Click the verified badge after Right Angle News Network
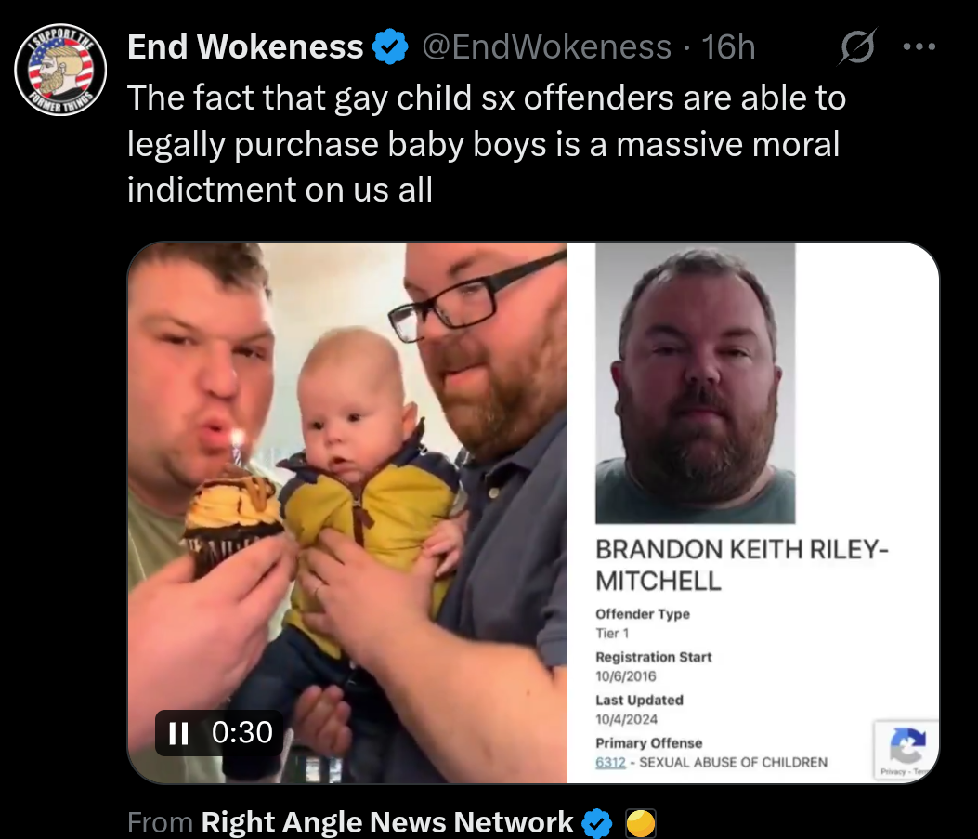 click(597, 823)
